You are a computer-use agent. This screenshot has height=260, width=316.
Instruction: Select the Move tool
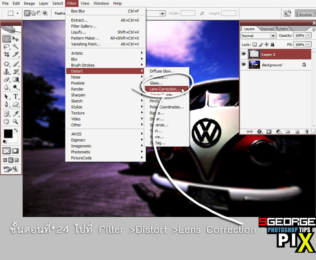(15, 39)
